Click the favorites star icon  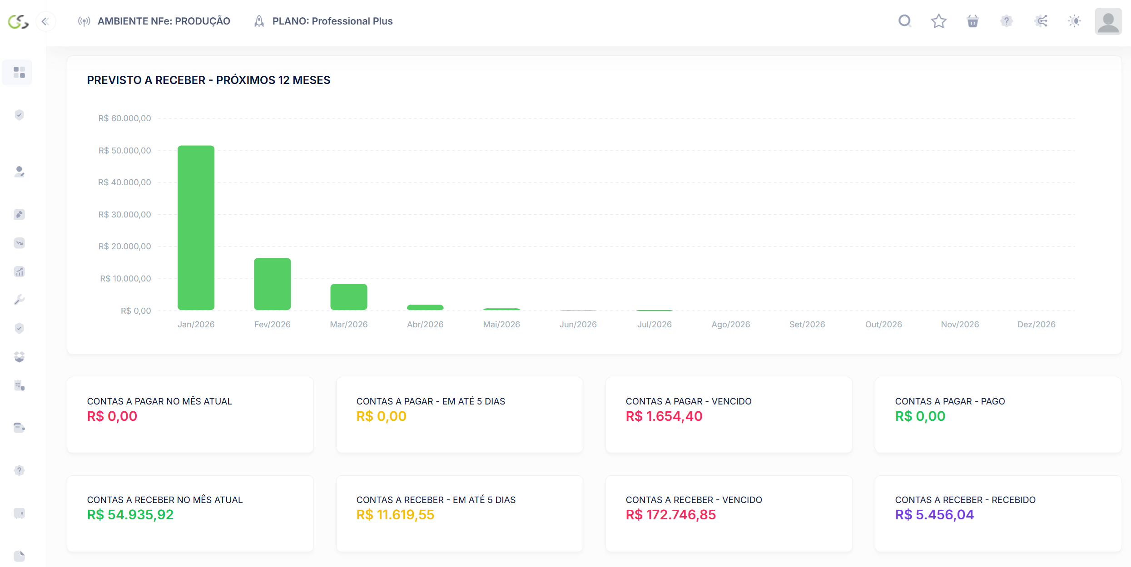tap(938, 21)
